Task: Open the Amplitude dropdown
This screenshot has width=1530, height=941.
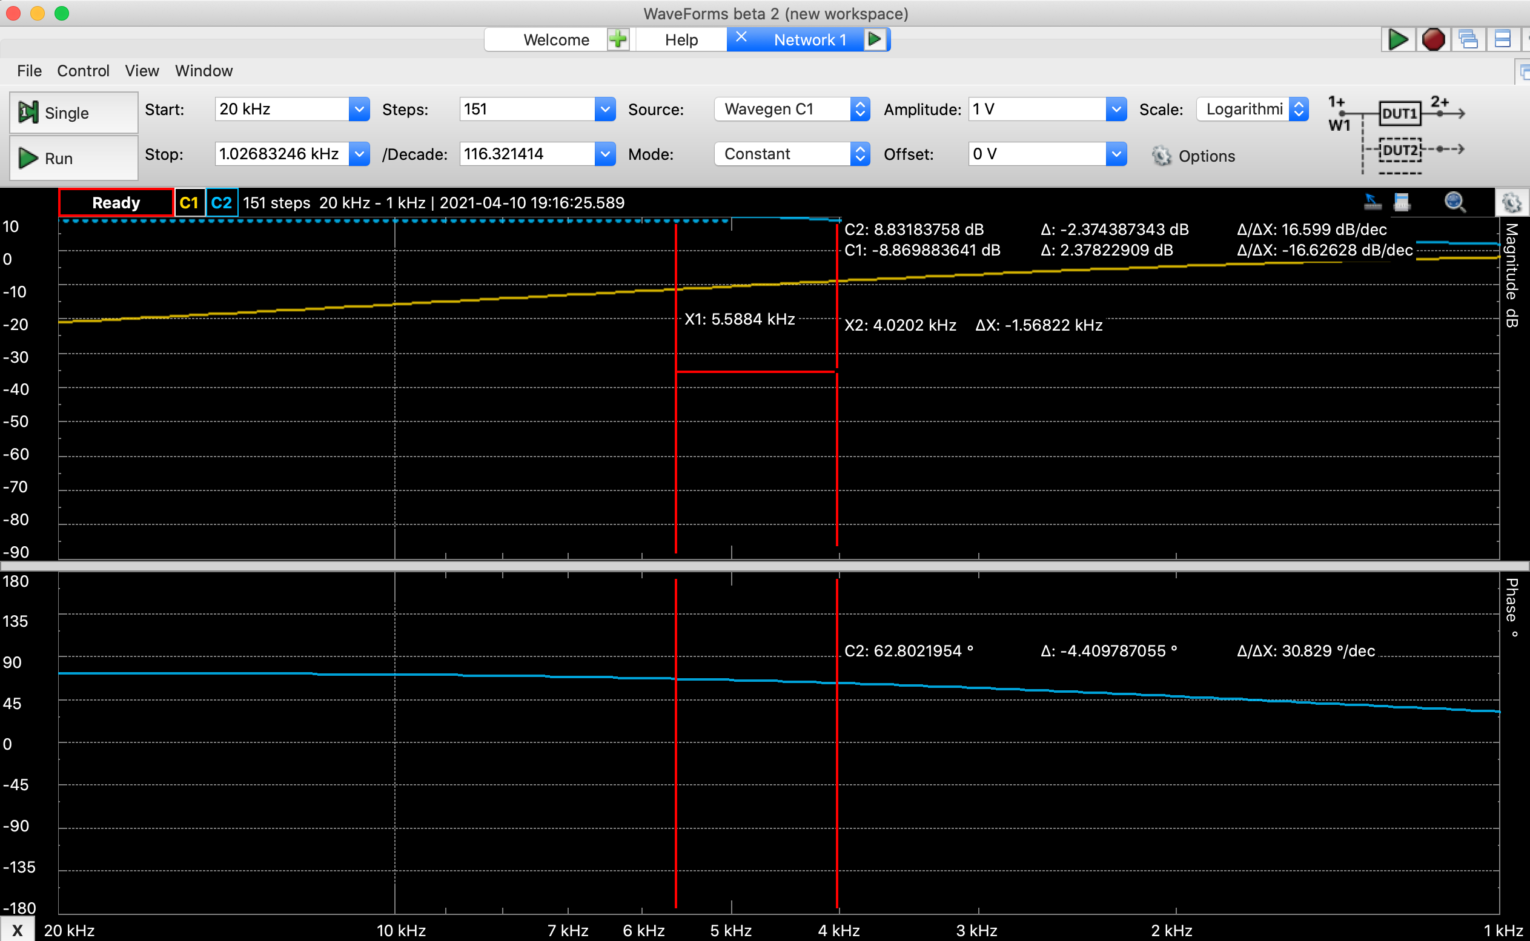Action: click(x=1116, y=110)
